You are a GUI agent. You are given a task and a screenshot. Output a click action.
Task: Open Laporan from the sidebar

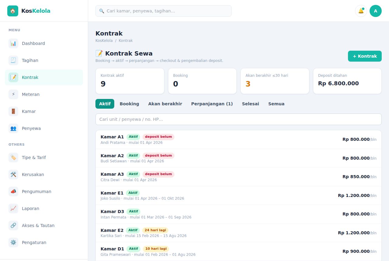point(44,208)
